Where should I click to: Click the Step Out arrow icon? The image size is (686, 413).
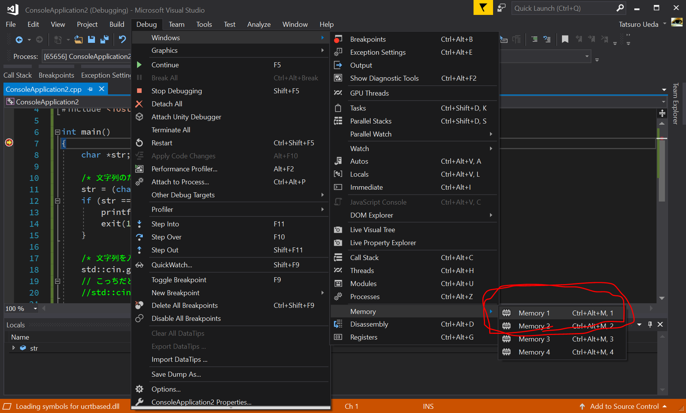click(139, 250)
